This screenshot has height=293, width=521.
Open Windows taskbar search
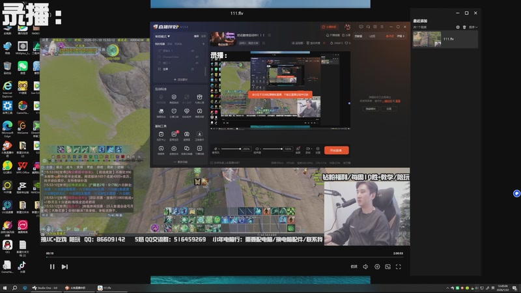point(14,288)
